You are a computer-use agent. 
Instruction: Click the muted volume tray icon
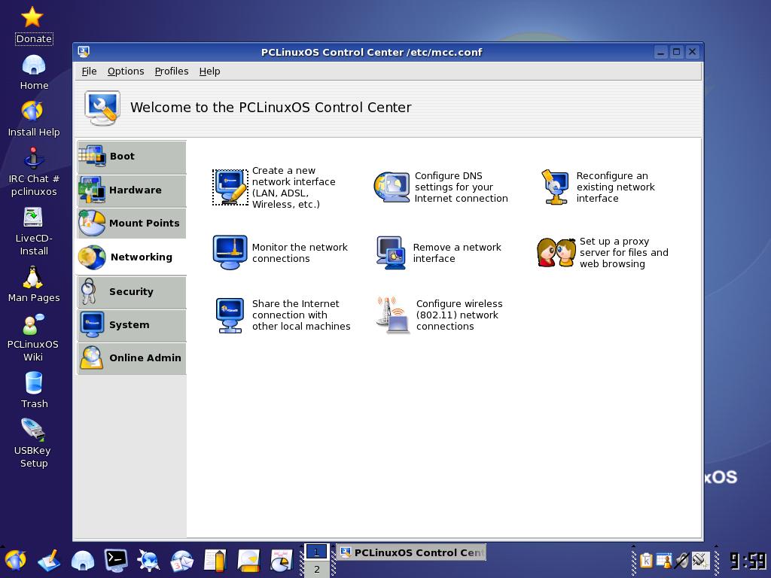coord(682,560)
